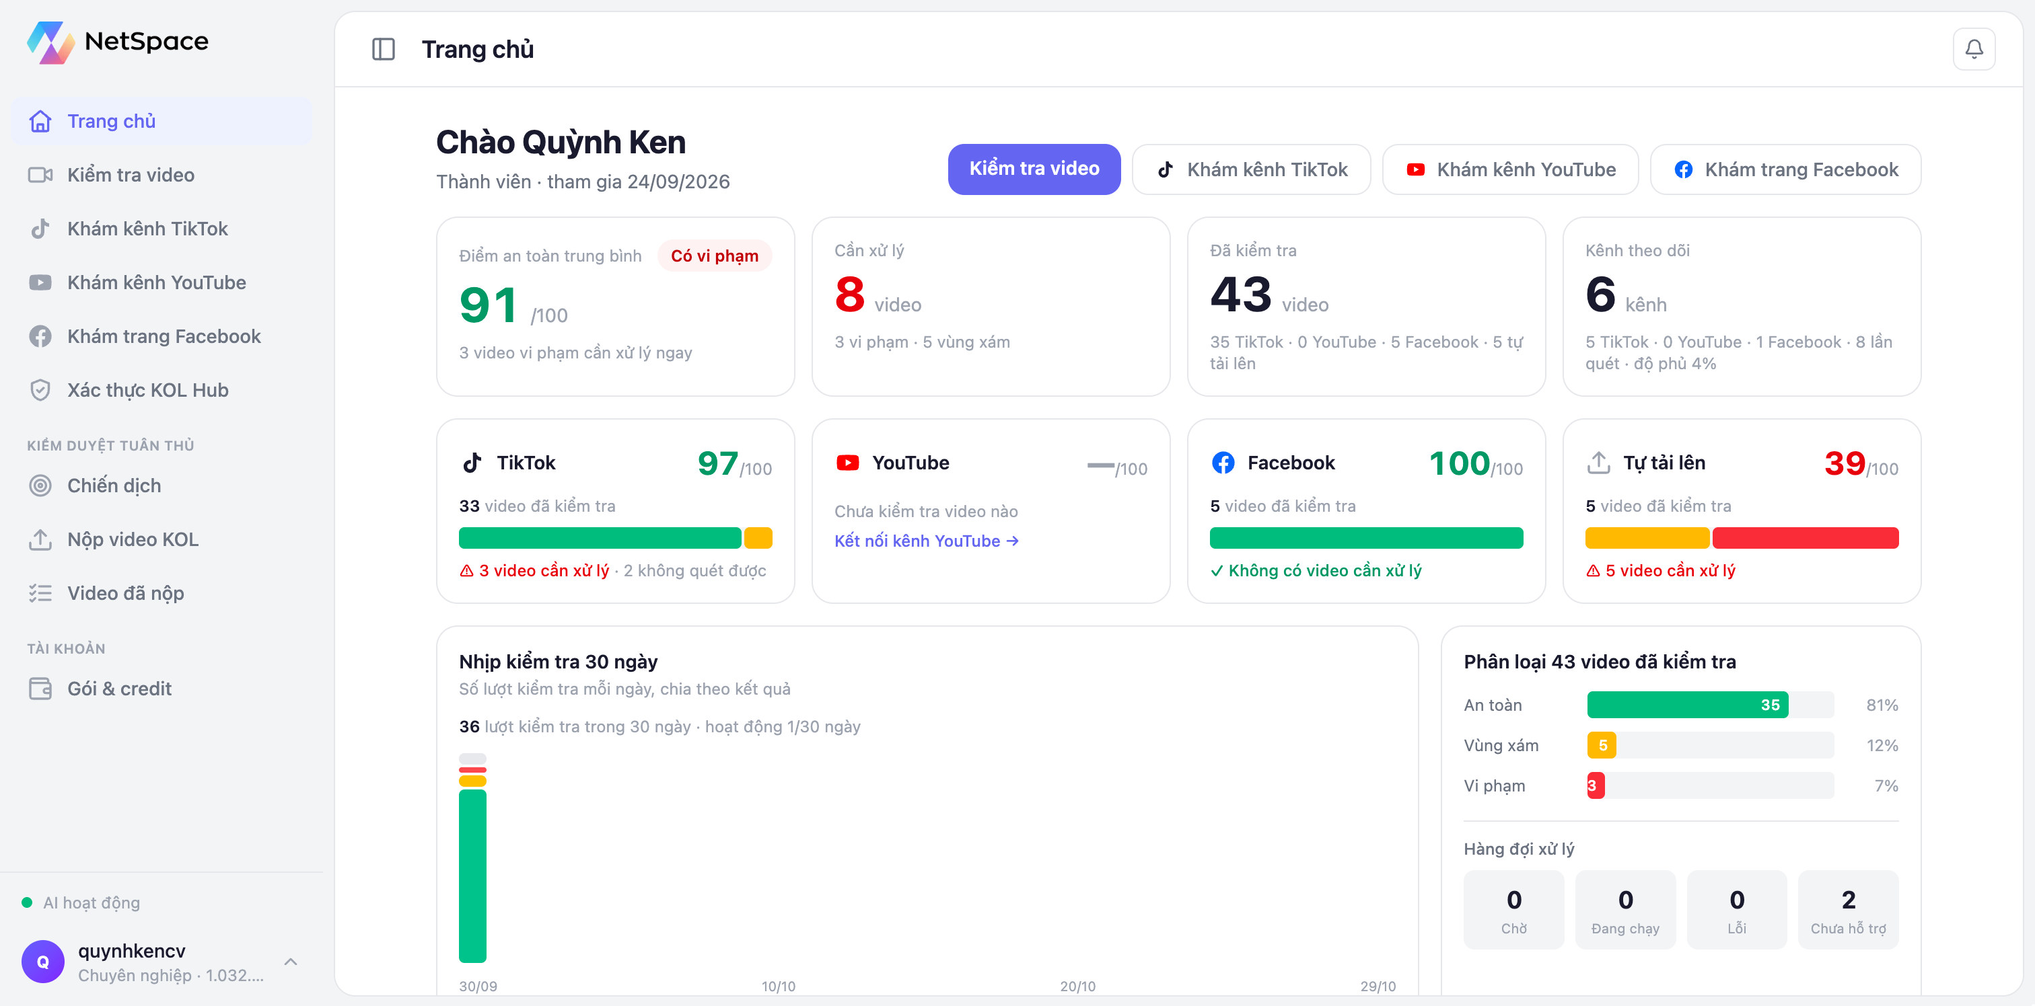The width and height of the screenshot is (2035, 1006).
Task: Click the Không có video cần xử lý status
Action: [1316, 570]
